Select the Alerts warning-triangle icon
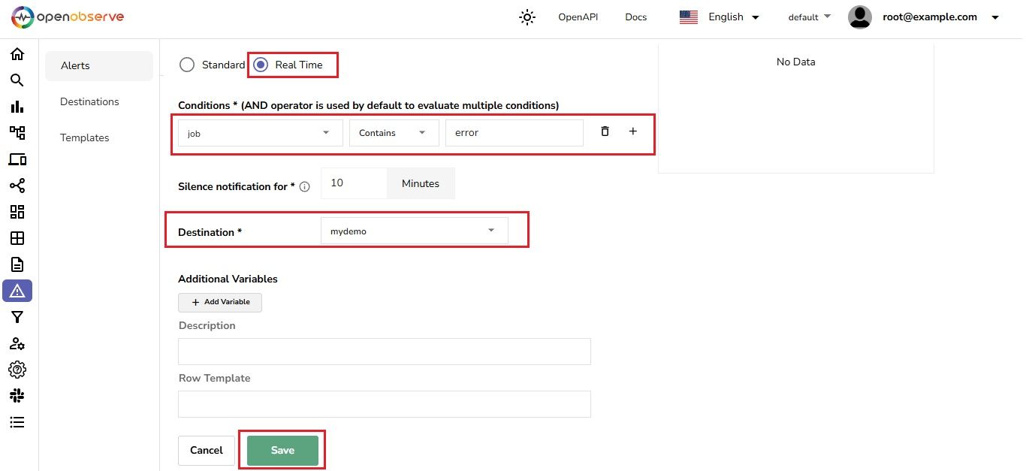 [17, 291]
